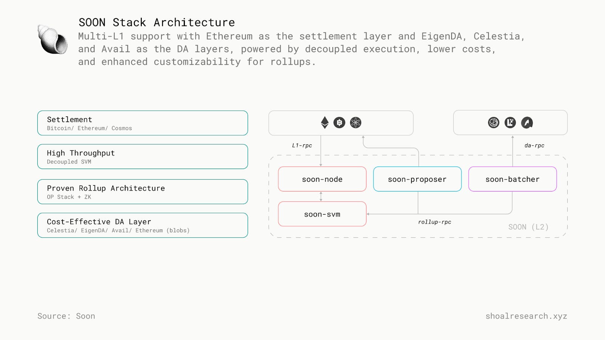Select the soon-node box

(322, 179)
